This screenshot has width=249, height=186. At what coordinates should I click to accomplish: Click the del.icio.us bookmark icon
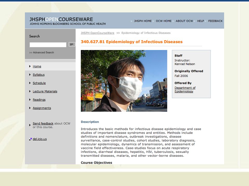click(31, 139)
